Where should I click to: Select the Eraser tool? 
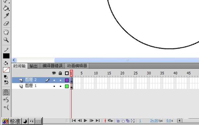(6, 23)
